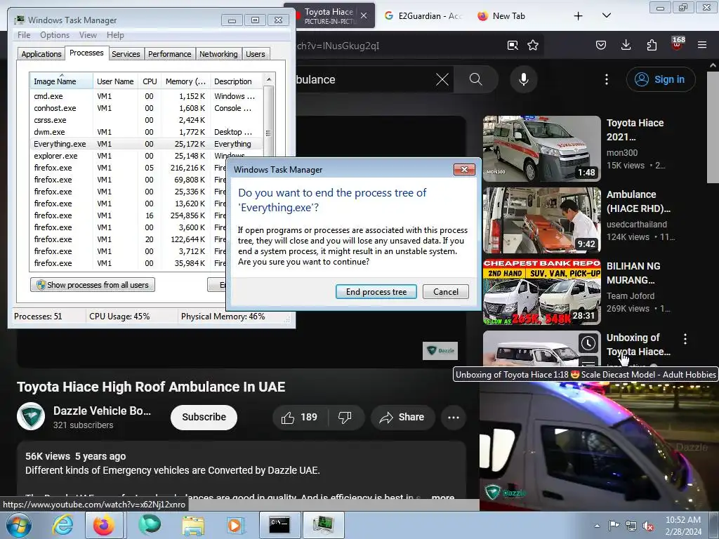Open the Windows Start menu
The image size is (719, 539).
[18, 525]
